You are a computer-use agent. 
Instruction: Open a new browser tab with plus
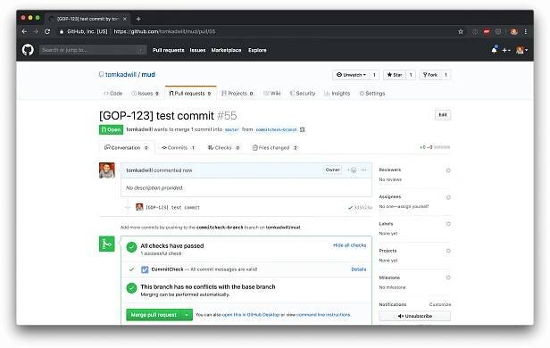click(138, 19)
